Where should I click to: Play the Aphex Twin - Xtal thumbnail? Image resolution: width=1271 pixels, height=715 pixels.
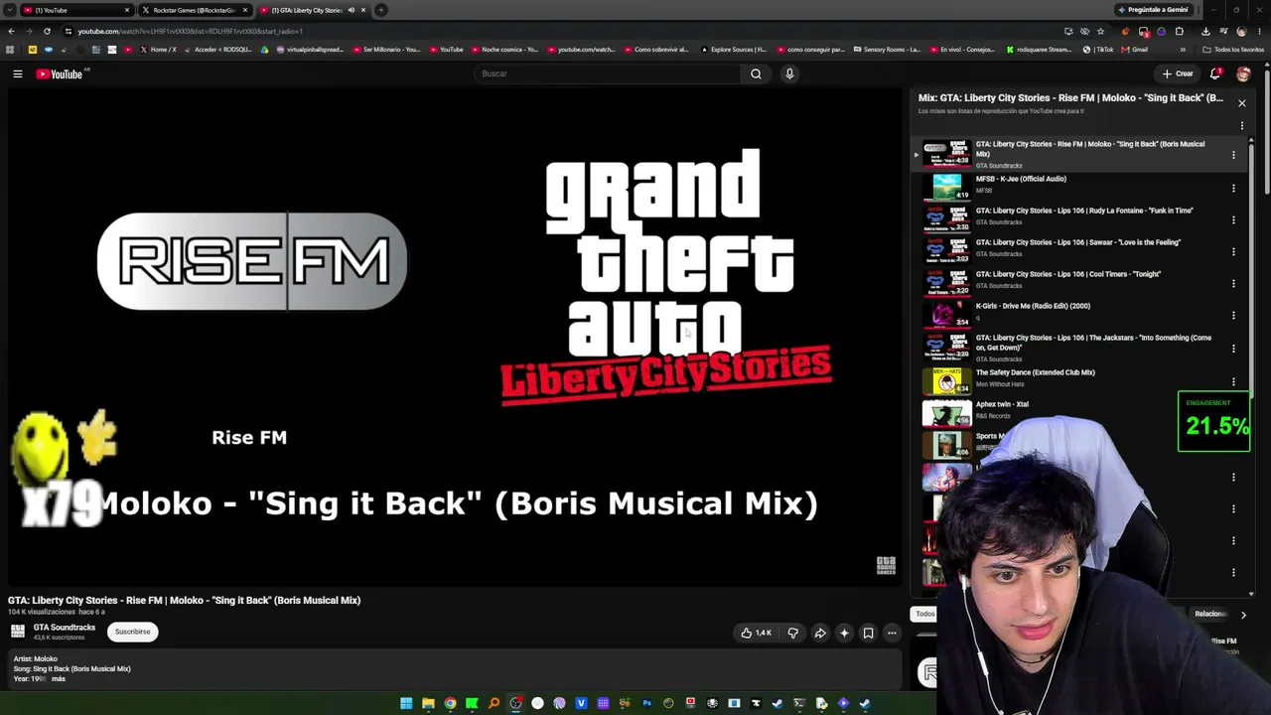(x=947, y=412)
